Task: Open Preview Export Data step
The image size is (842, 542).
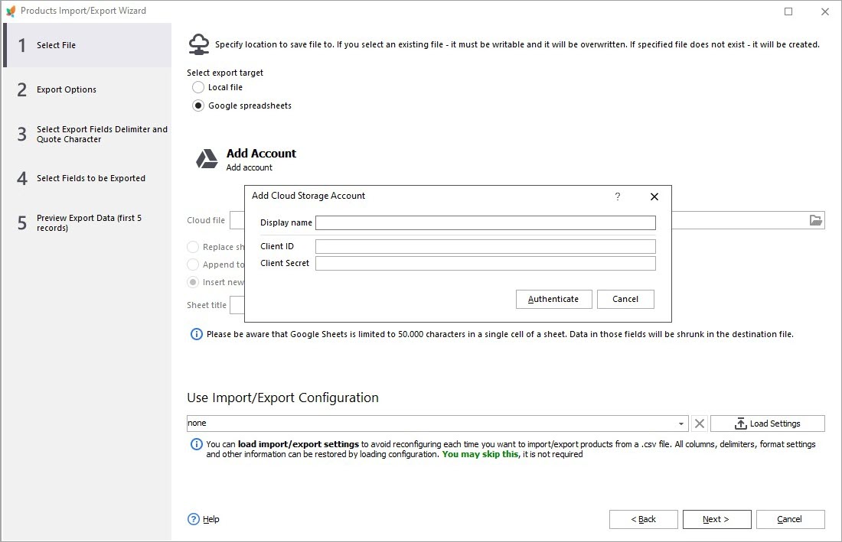Action: 89,222
